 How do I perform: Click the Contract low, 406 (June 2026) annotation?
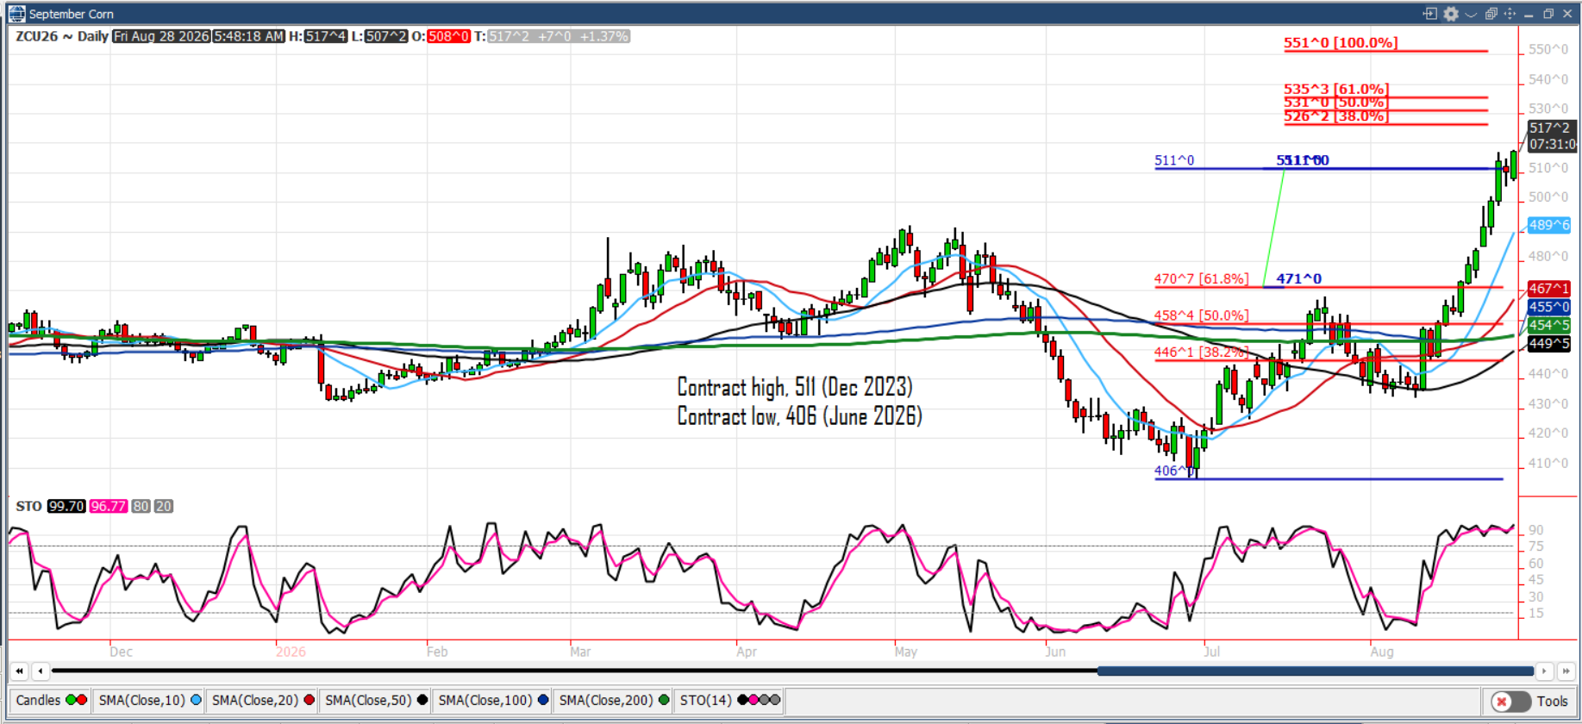799,416
